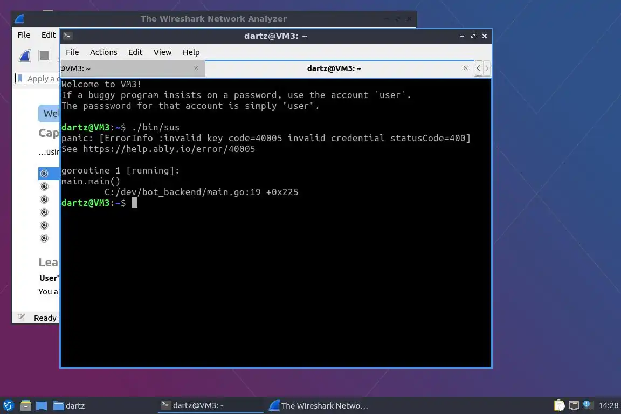
Task: Click the blue show desktop icon in the taskbar
Action: (42, 406)
